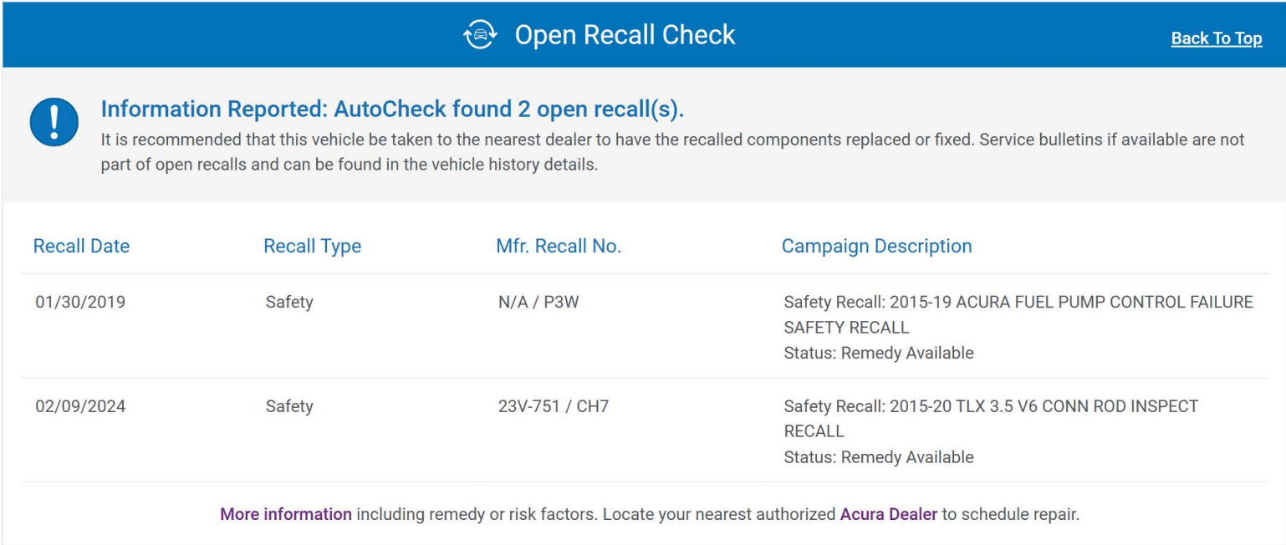Click the fuel pump control failure description
The width and height of the screenshot is (1286, 545).
(1018, 313)
